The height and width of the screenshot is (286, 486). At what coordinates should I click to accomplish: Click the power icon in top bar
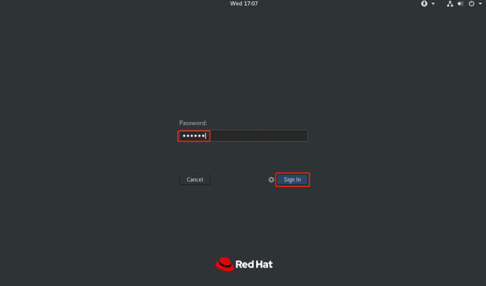click(x=472, y=4)
